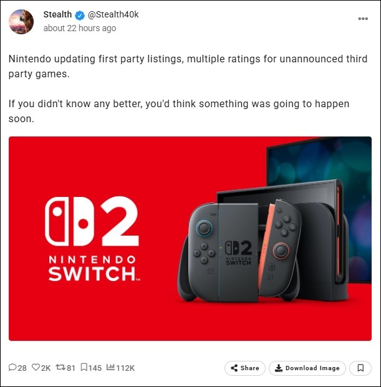
Task: Click the Stealth display name
Action: click(x=57, y=14)
